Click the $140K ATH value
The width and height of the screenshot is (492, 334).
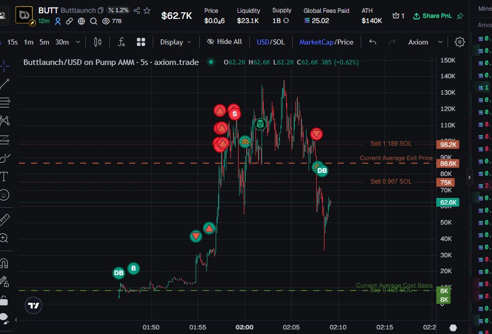tap(371, 21)
